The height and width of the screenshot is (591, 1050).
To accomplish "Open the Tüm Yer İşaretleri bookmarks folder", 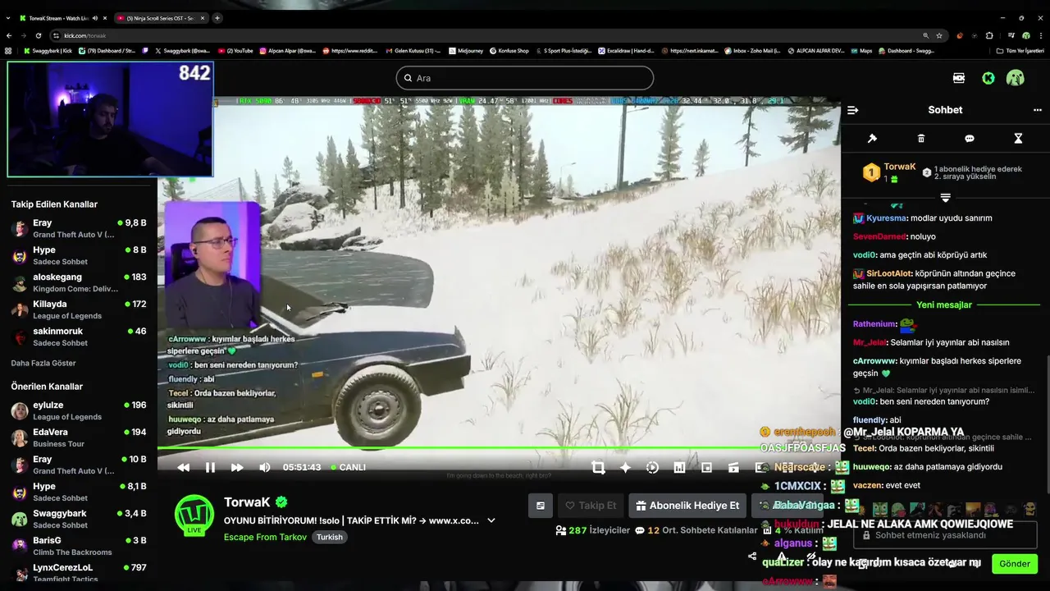I will [x=1020, y=51].
